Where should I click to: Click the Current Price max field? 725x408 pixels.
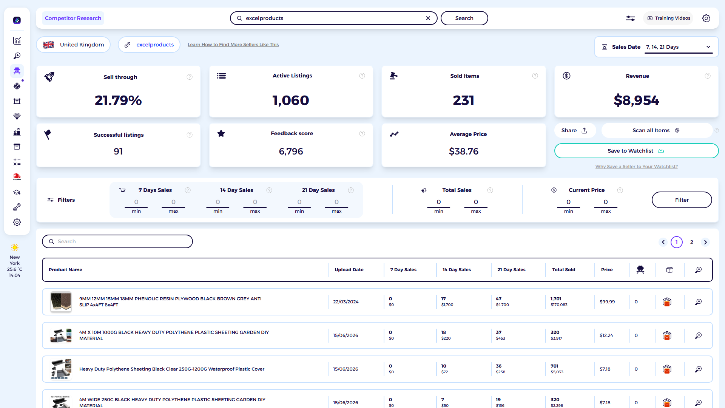(606, 202)
